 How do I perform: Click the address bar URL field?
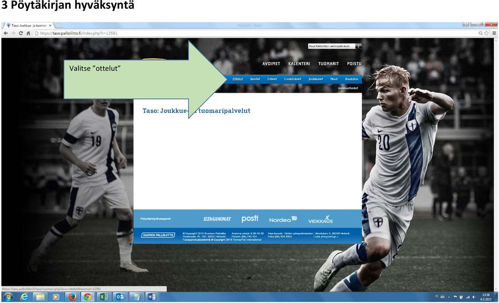pyautogui.click(x=255, y=33)
